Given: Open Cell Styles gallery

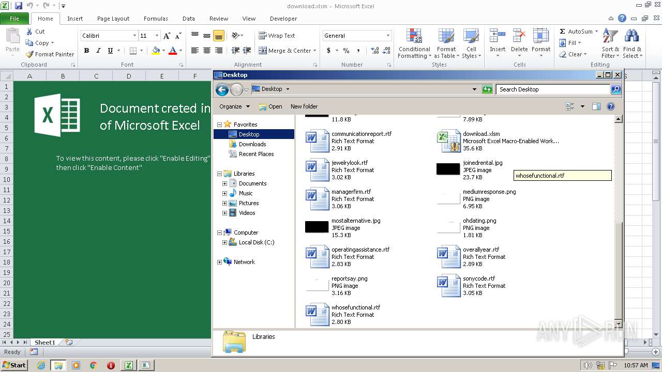Looking at the screenshot, I should click(471, 43).
